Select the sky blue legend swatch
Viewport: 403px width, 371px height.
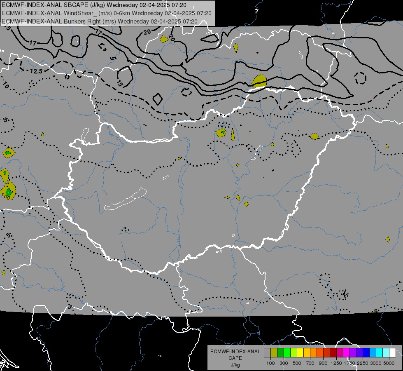click(373, 352)
